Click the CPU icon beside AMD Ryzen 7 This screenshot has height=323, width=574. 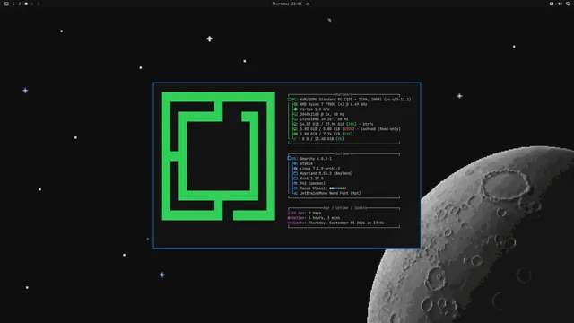coord(295,104)
